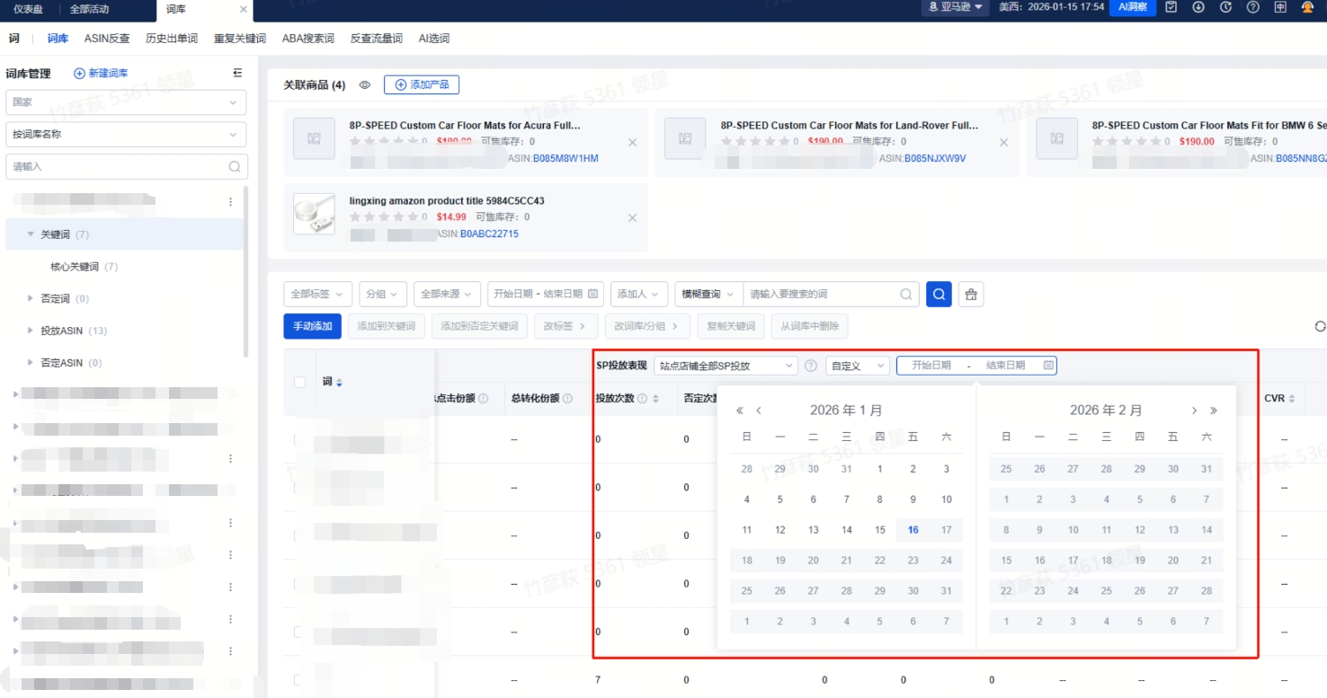Tick the select-all checkbox in table header
Viewport: 1327px width, 698px height.
(299, 382)
